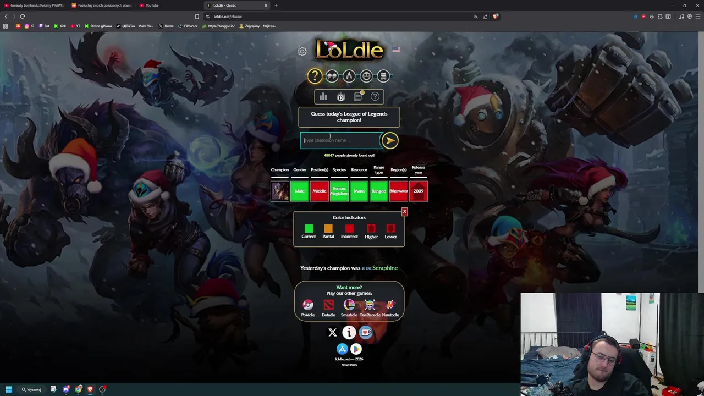This screenshot has height=396, width=704.
Task: Click the red Middle position cell
Action: (x=320, y=191)
